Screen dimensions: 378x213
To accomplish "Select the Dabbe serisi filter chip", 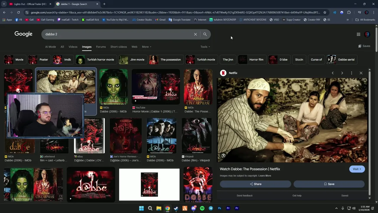I will 342,60.
